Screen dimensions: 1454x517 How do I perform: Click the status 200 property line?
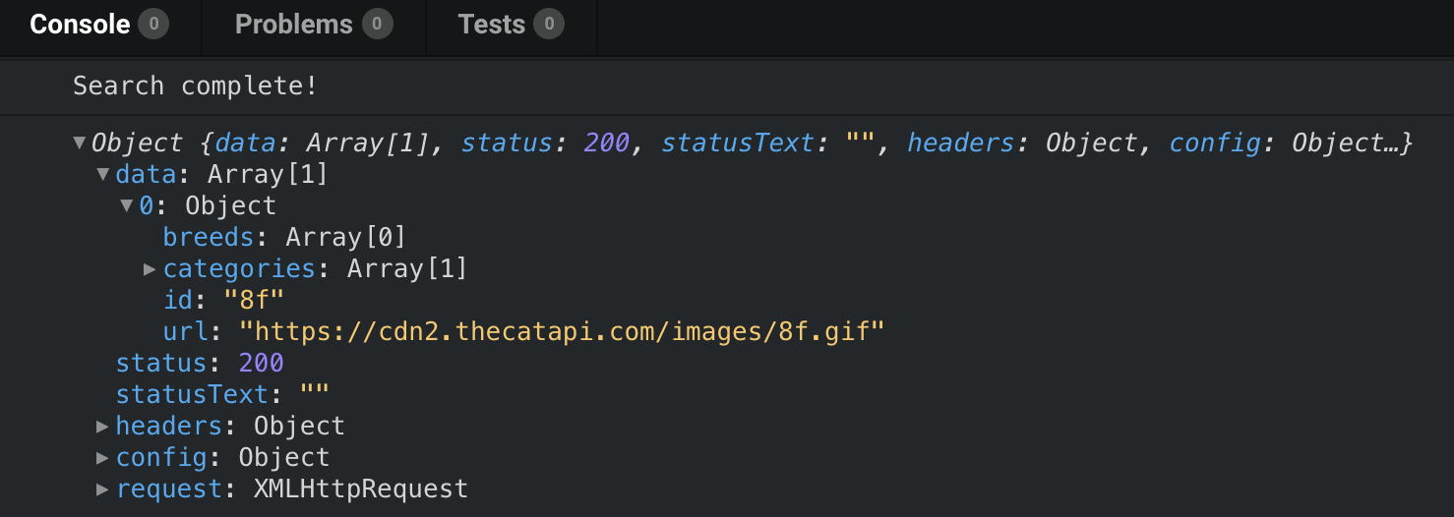click(200, 363)
